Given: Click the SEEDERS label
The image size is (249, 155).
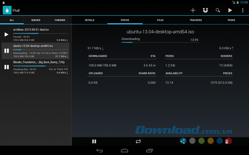Looking at the screenshot, I should tap(226, 56).
